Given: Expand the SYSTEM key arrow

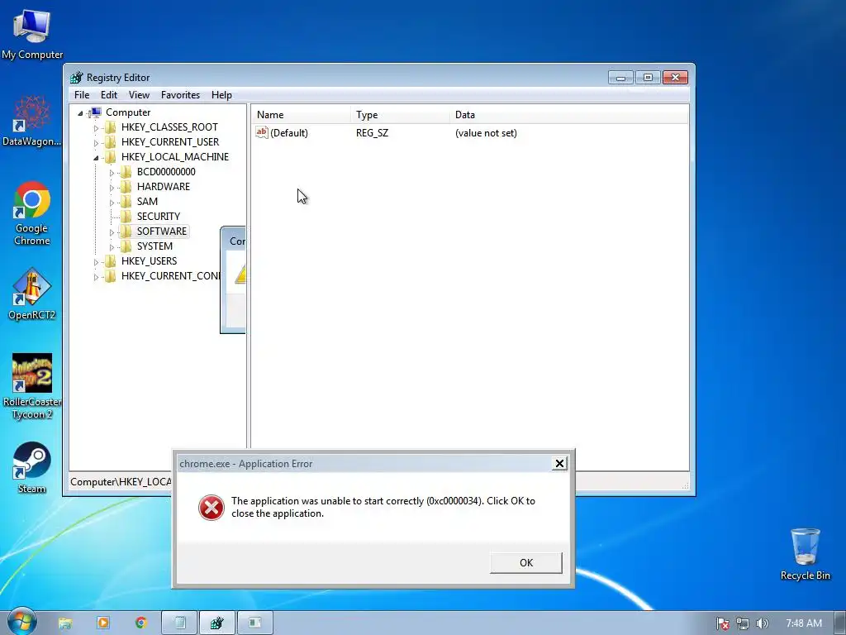Looking at the screenshot, I should coord(112,247).
